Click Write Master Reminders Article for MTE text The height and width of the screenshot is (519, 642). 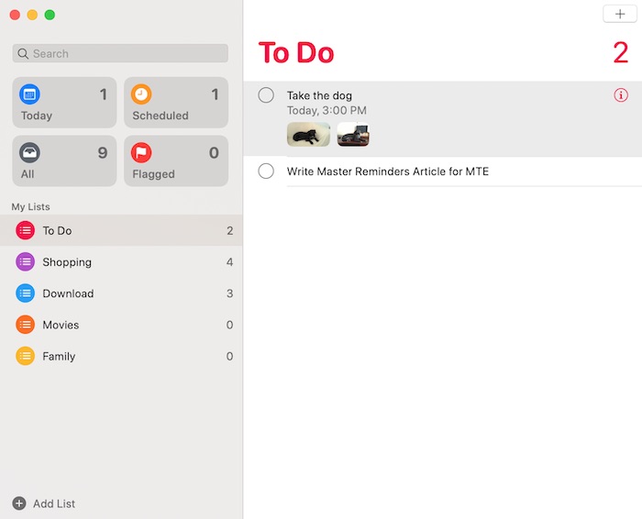point(388,171)
